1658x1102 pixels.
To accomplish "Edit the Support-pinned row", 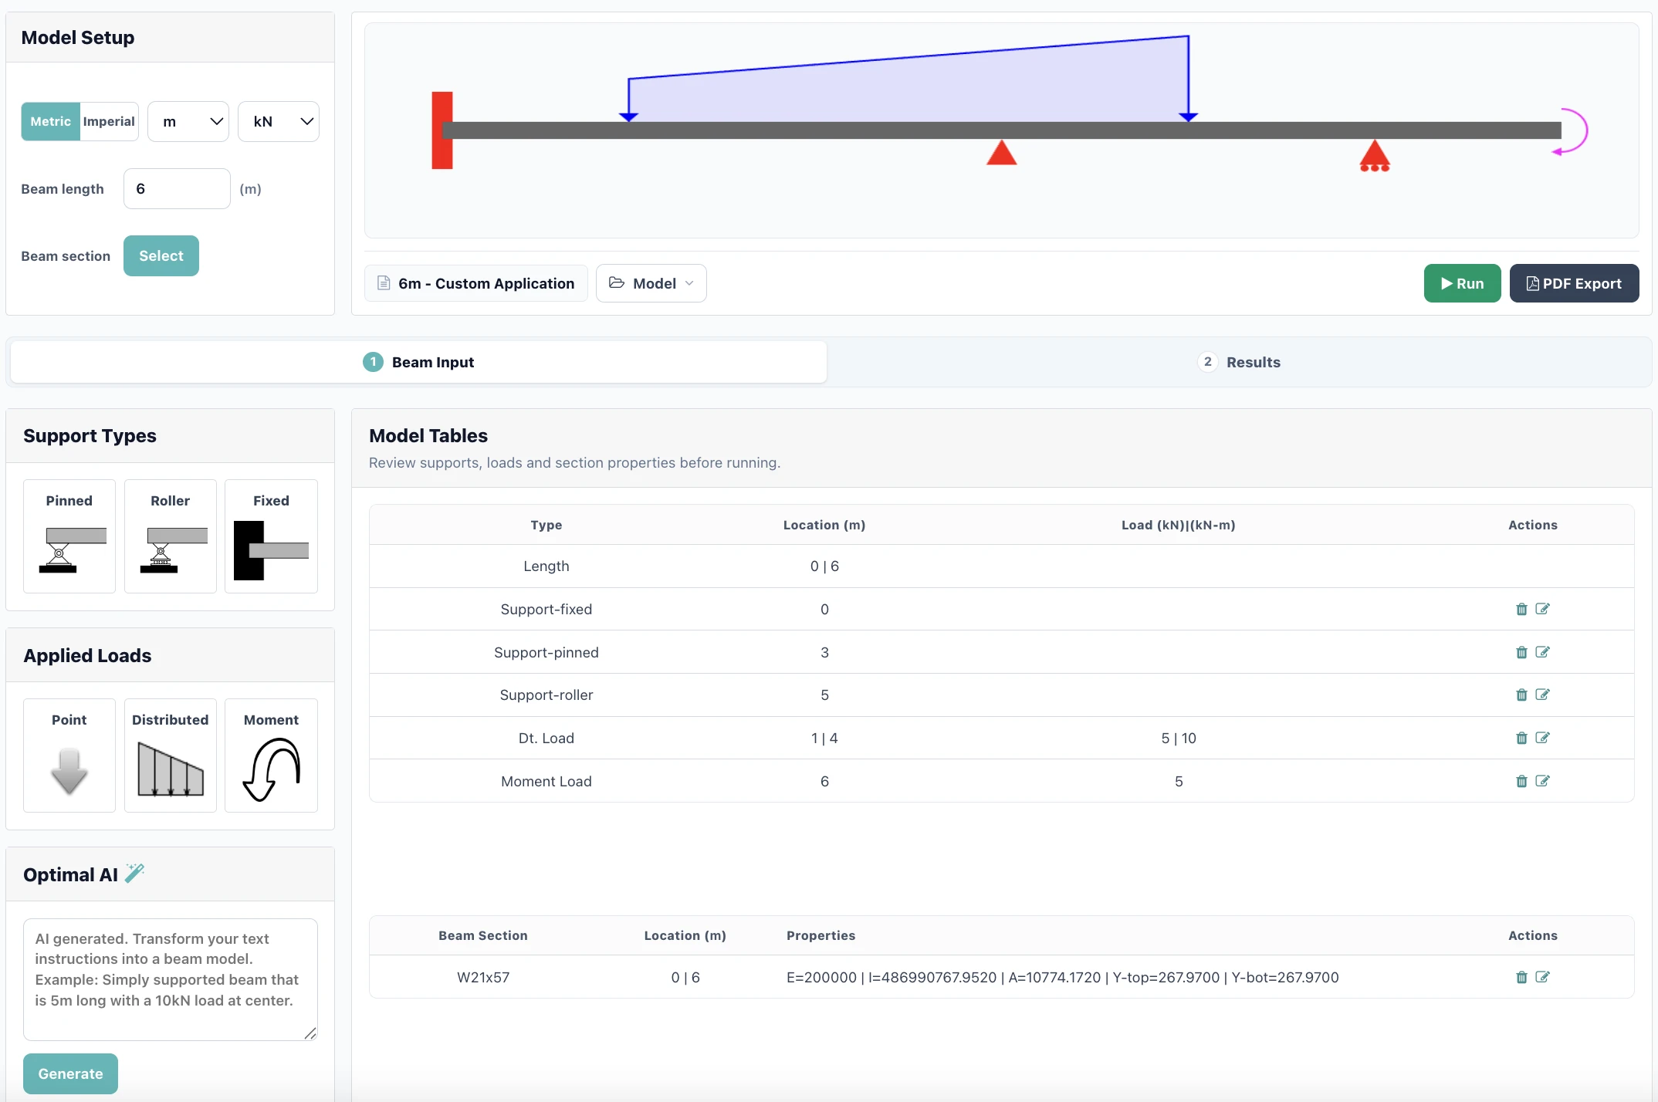I will [x=1542, y=652].
